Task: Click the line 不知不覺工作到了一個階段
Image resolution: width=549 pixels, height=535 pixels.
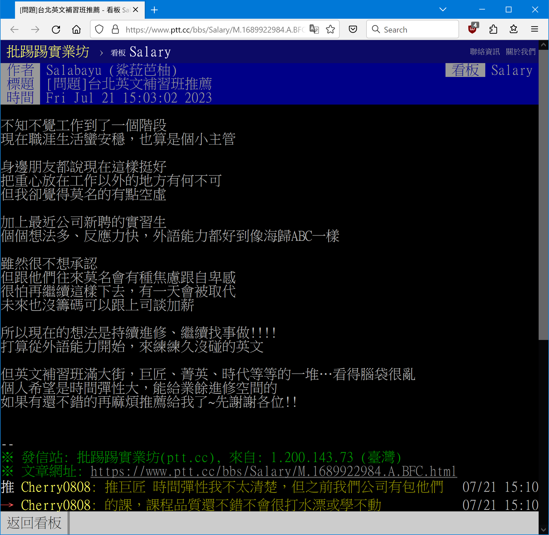Action: tap(84, 126)
